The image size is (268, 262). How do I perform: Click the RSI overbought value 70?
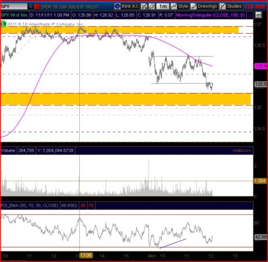pyautogui.click(x=91, y=205)
